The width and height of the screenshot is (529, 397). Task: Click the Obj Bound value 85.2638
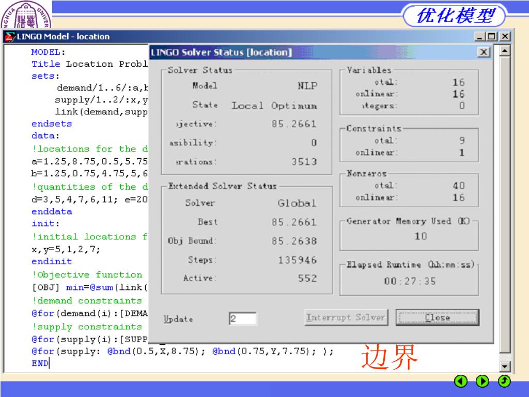[294, 241]
